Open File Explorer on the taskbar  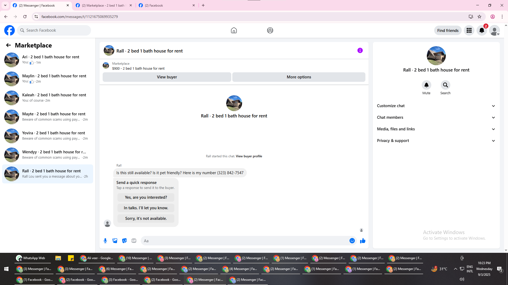[58, 258]
